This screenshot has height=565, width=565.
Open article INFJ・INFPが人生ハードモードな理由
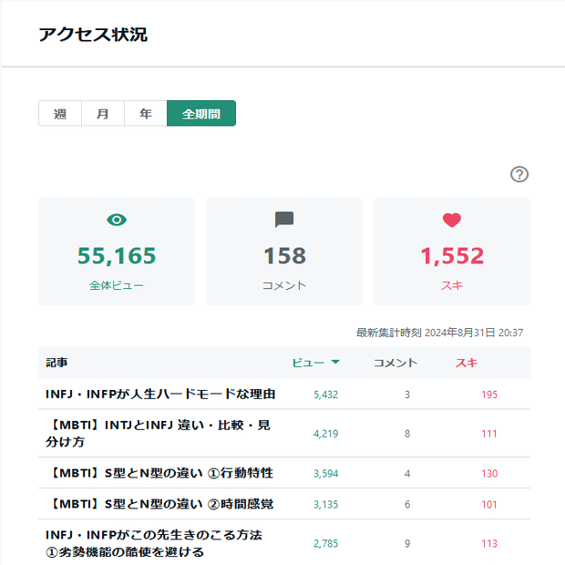[160, 395]
